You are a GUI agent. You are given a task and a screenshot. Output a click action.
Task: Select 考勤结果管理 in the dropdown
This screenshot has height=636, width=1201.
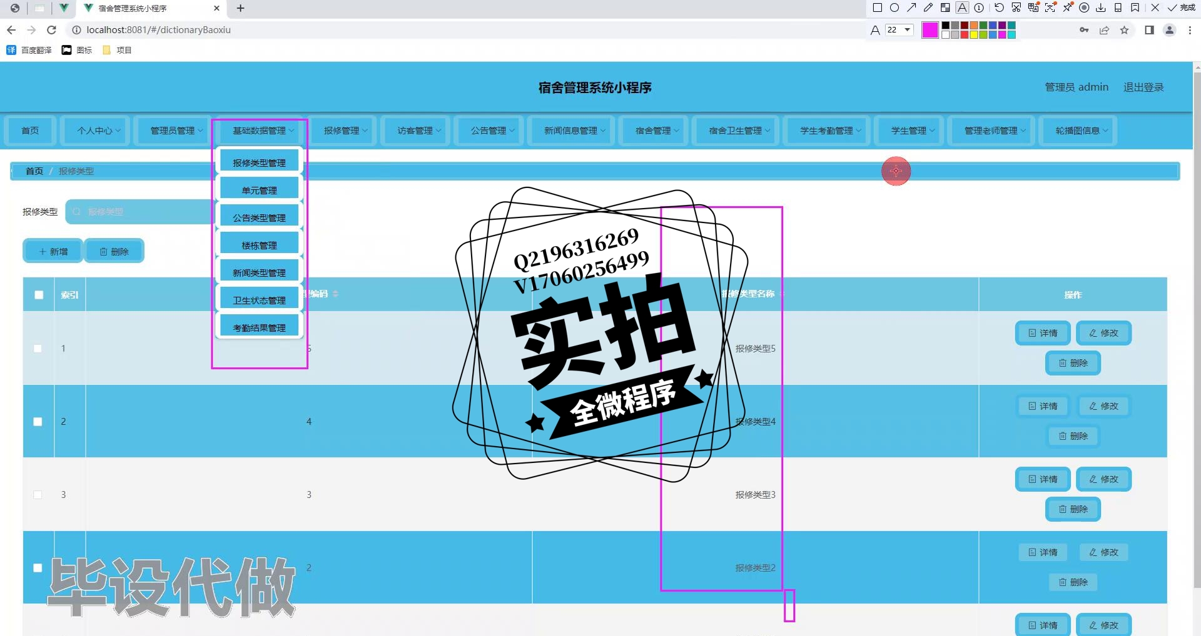coord(260,327)
